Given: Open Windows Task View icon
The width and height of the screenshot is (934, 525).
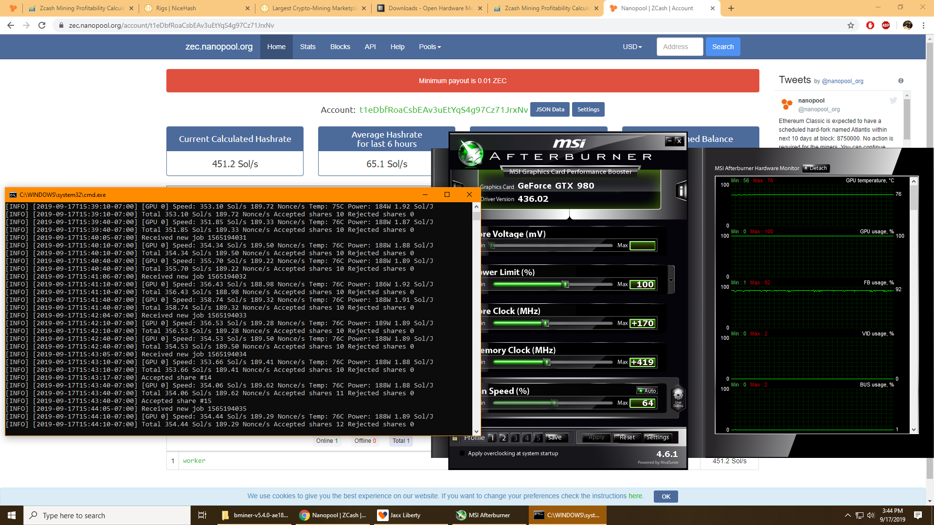Looking at the screenshot, I should 202,515.
